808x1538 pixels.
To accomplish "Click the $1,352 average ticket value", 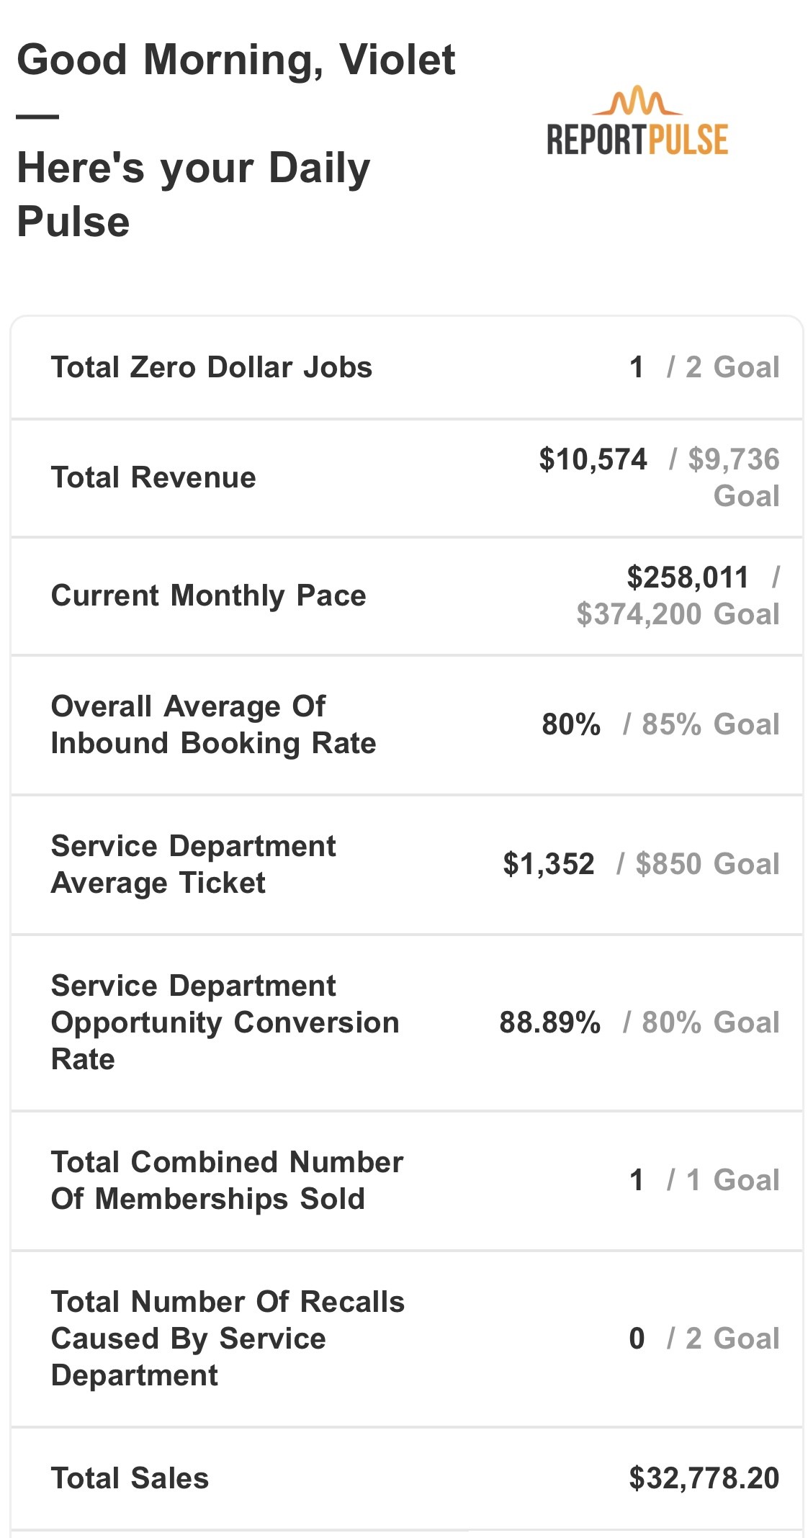I will 549,864.
